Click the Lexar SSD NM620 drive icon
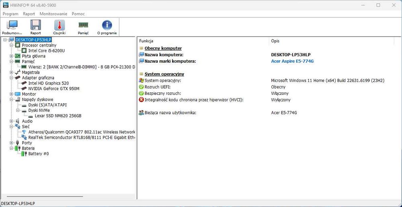The image size is (402, 207). coord(31,116)
